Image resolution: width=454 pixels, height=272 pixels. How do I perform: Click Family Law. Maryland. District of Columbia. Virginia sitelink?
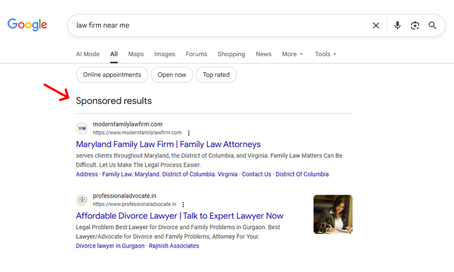(x=169, y=174)
